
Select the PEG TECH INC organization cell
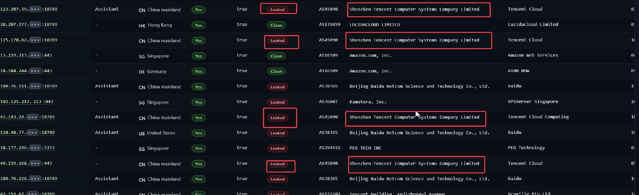click(365, 148)
